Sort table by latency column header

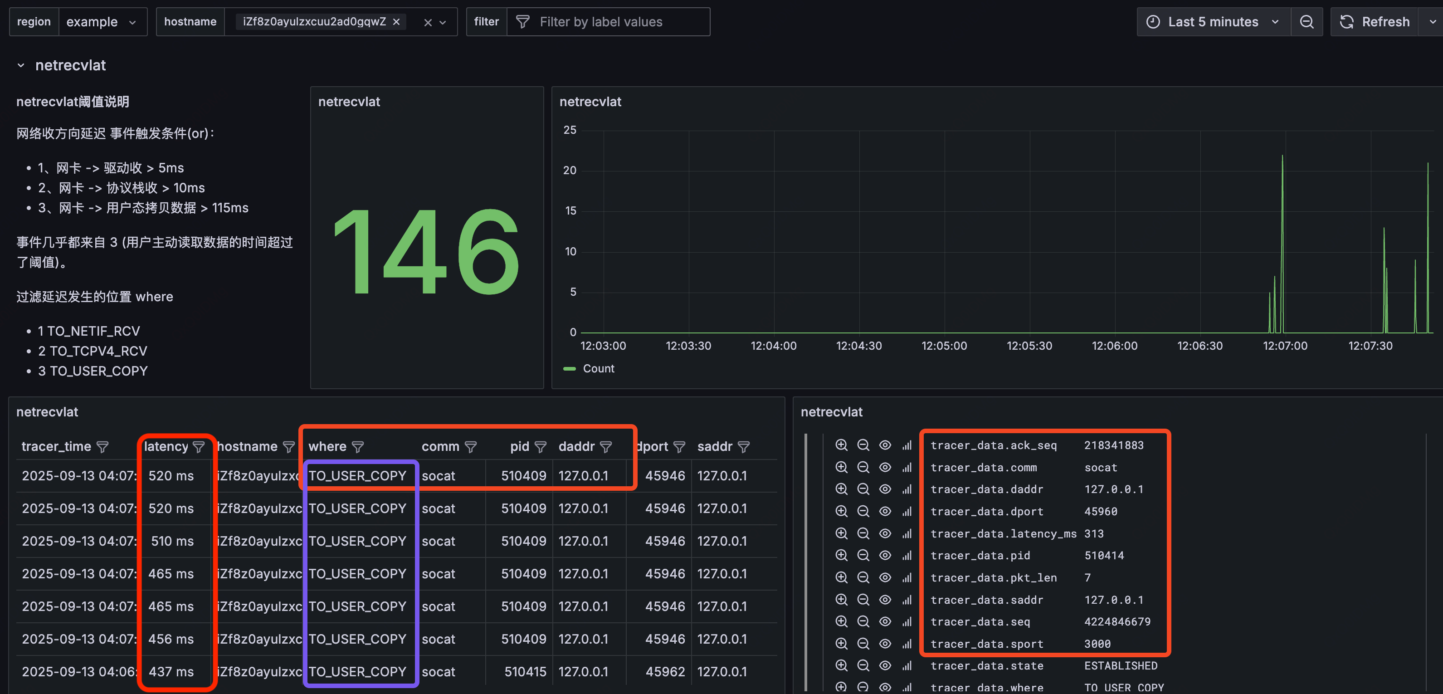[x=166, y=446]
